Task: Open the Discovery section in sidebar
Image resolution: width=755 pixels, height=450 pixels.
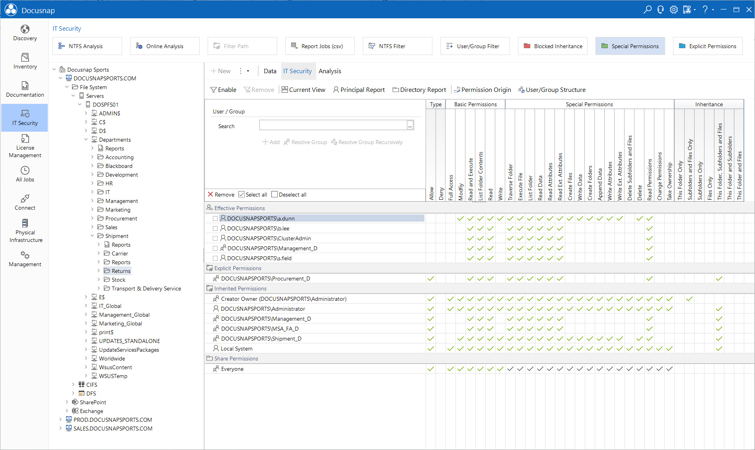Action: coord(25,33)
